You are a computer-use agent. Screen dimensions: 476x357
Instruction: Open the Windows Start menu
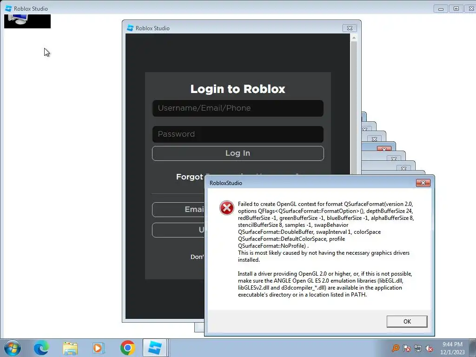tap(13, 348)
